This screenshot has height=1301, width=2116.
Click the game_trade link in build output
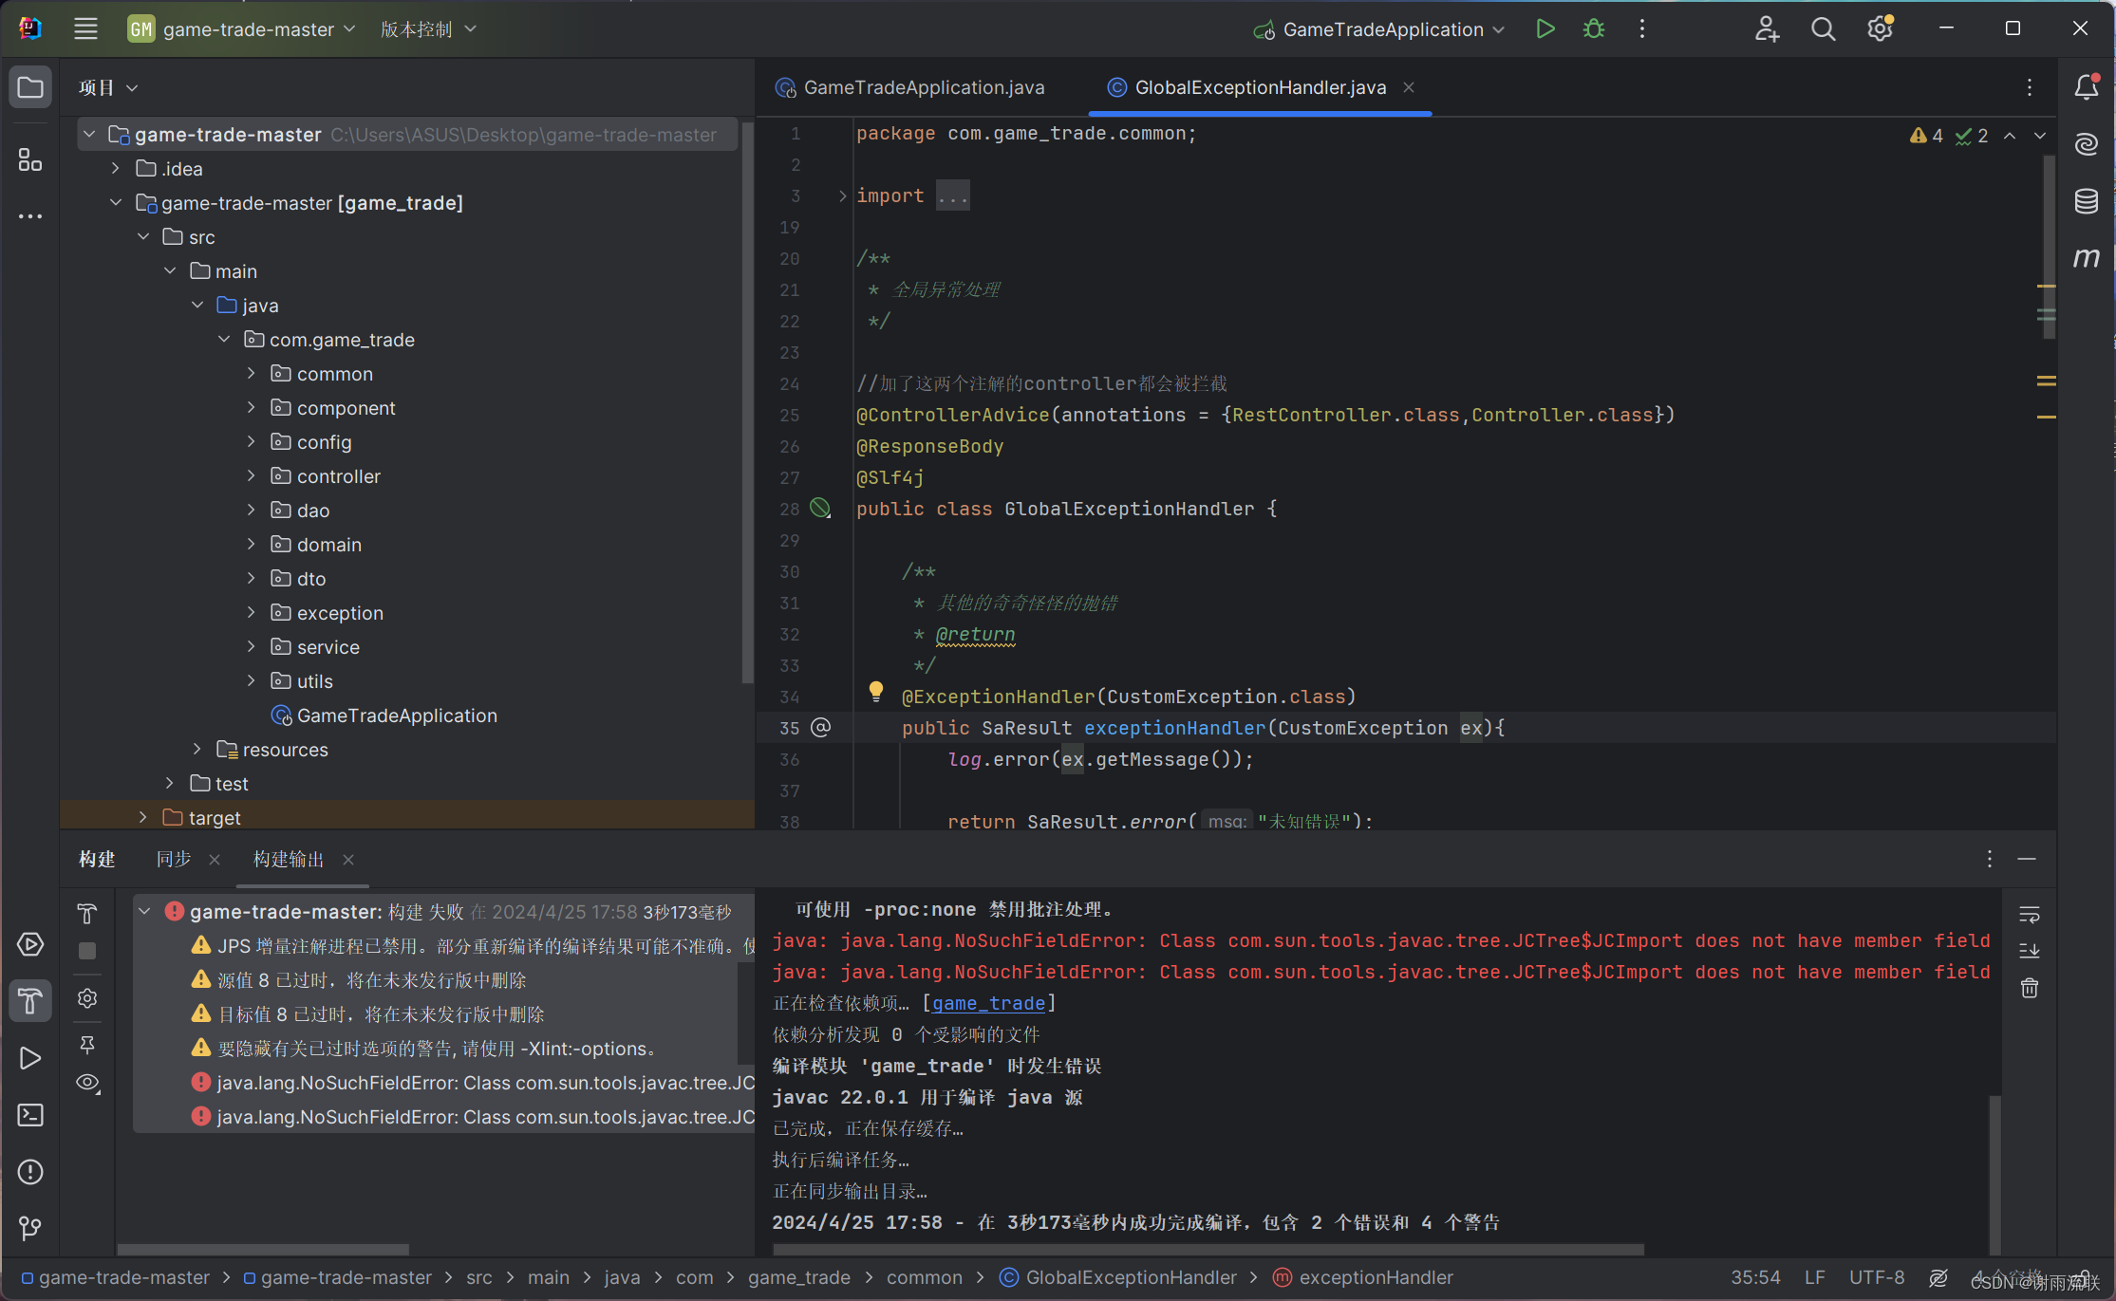point(988,1003)
